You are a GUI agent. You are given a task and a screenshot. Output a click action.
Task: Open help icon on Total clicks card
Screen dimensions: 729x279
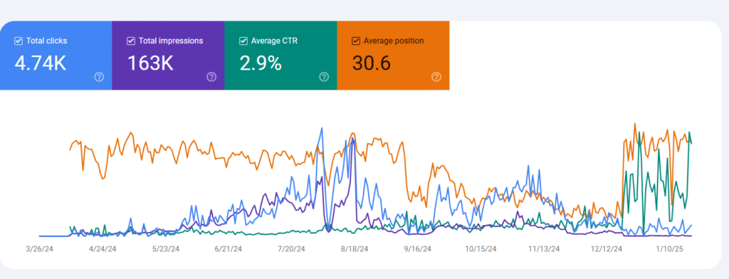click(99, 77)
